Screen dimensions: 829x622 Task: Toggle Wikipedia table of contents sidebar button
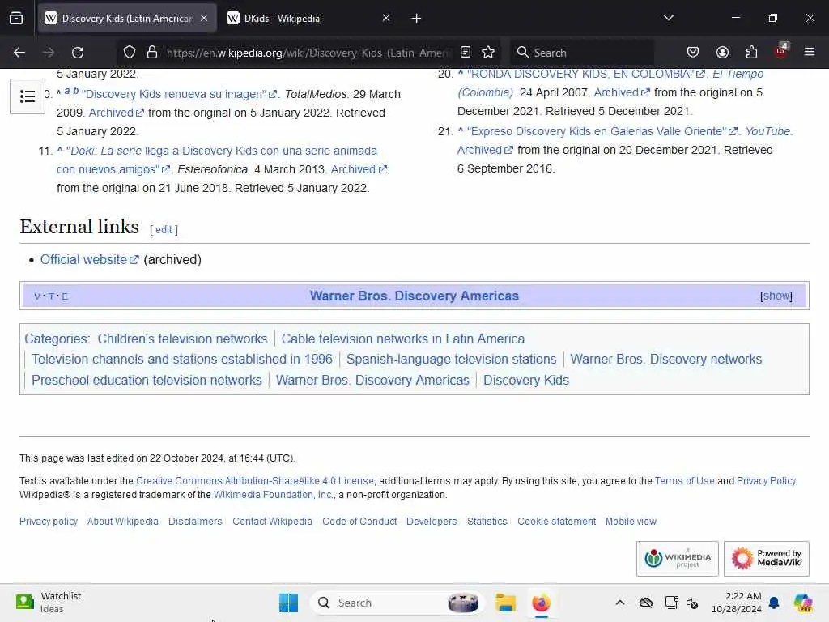tap(28, 96)
